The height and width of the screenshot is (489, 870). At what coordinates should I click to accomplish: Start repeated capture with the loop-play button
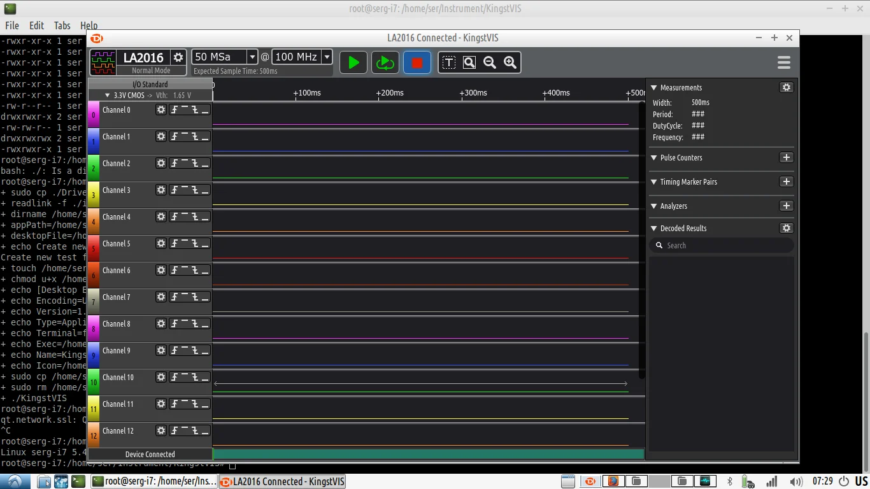tap(385, 62)
